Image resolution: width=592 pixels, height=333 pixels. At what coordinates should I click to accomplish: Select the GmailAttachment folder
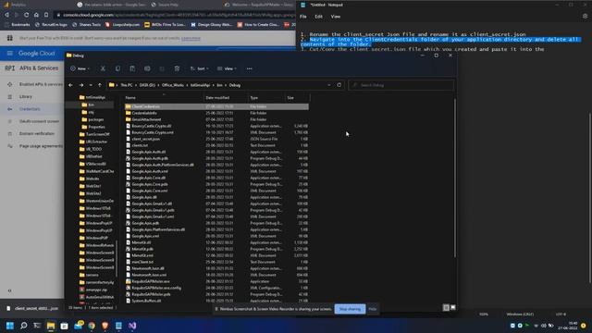[146, 119]
